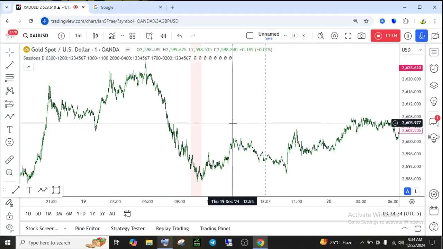Open the object tree layers panel

click(434, 85)
